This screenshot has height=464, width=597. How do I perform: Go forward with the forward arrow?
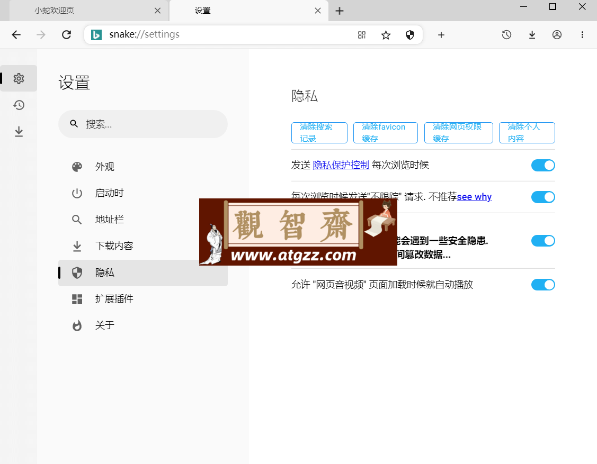coord(41,35)
